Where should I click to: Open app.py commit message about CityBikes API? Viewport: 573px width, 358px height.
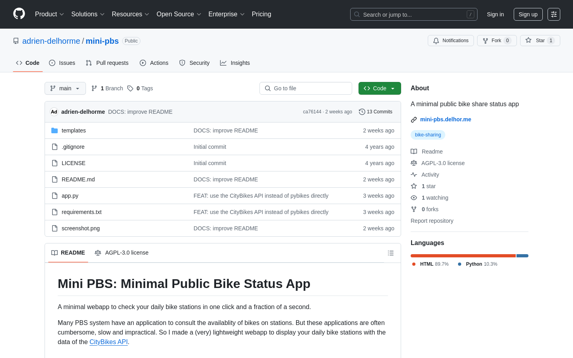pos(261,196)
